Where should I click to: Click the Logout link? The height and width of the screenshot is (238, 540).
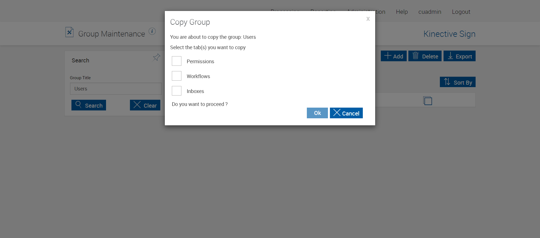(461, 12)
